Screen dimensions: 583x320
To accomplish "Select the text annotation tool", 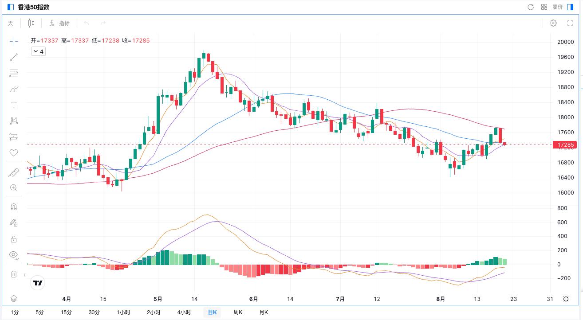I will coord(14,105).
